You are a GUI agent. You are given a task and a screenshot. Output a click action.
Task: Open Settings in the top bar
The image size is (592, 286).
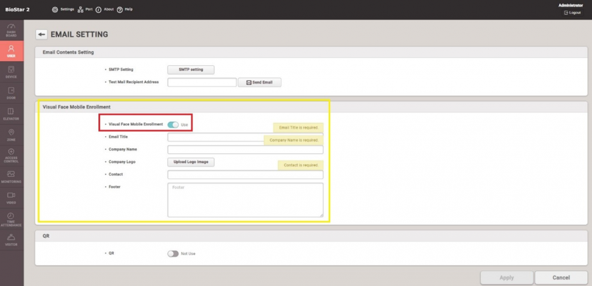coord(63,10)
